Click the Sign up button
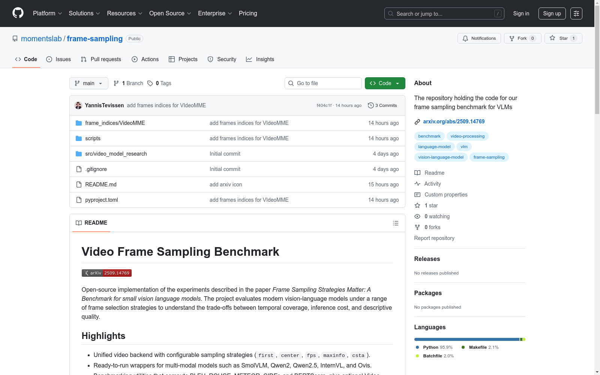600x375 pixels. point(552,13)
